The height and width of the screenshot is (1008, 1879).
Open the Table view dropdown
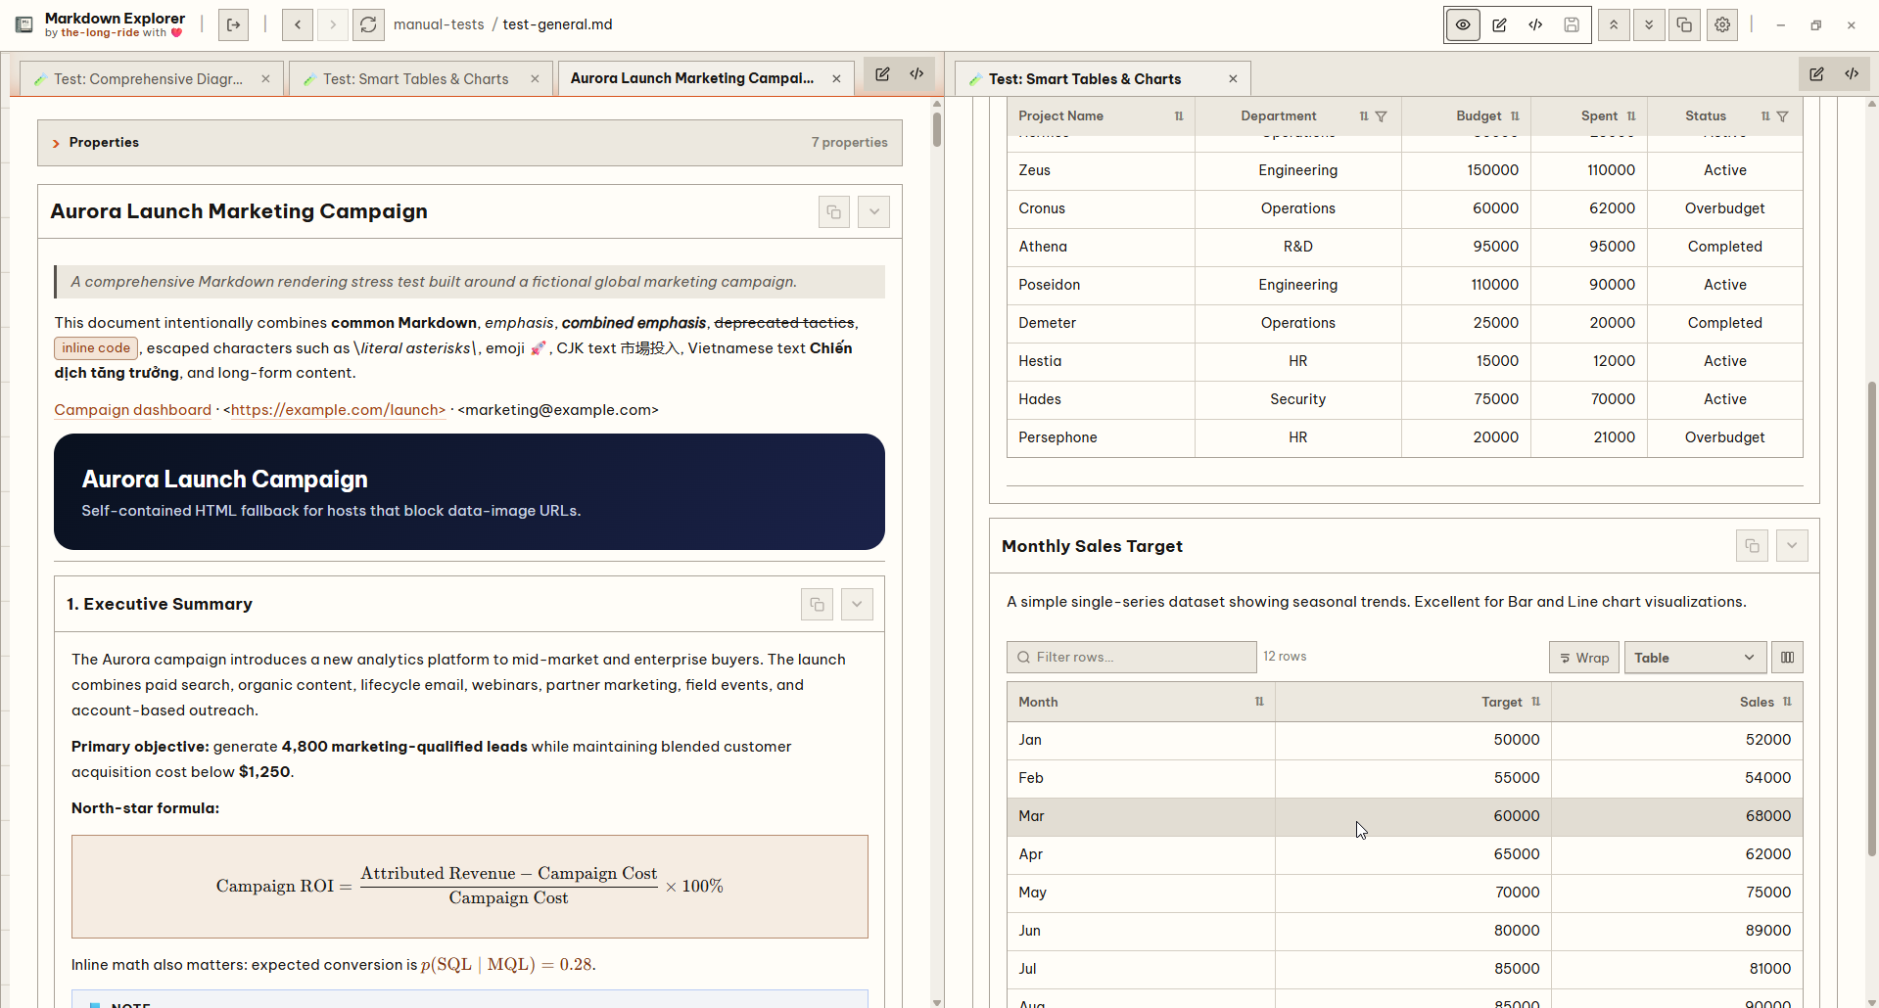tap(1695, 658)
